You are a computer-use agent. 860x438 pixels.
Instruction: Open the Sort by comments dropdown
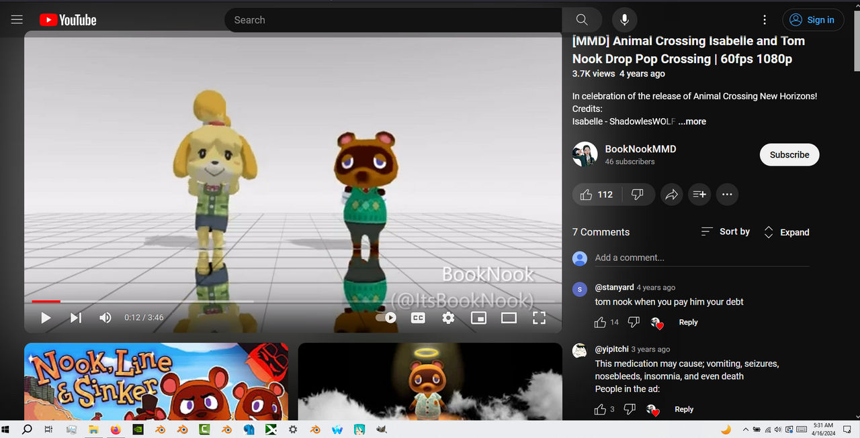click(x=725, y=231)
